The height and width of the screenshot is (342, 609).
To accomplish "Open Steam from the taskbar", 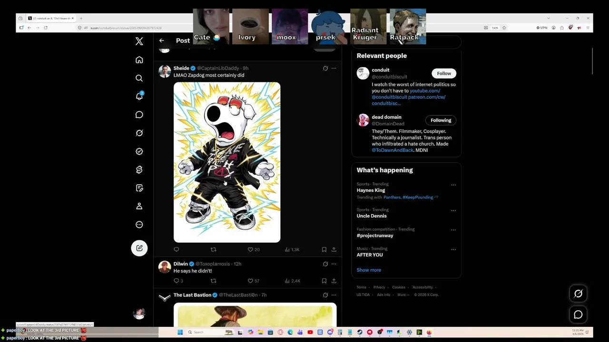I will [x=359, y=332].
